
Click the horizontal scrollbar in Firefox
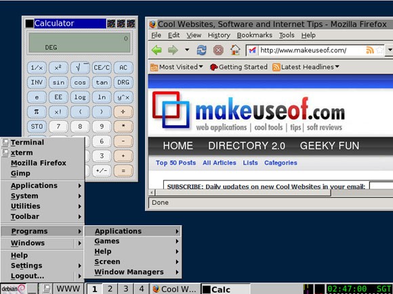point(243,193)
